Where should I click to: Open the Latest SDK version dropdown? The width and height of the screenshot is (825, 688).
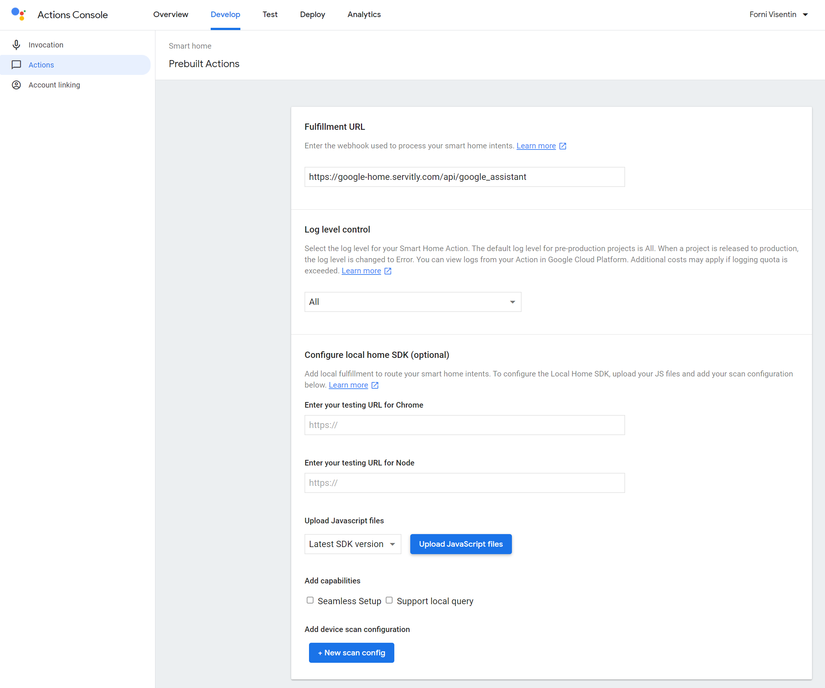pos(352,544)
